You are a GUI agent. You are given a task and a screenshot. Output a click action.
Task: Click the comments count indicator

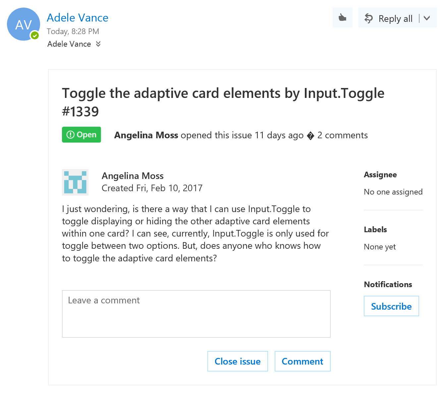(x=342, y=135)
